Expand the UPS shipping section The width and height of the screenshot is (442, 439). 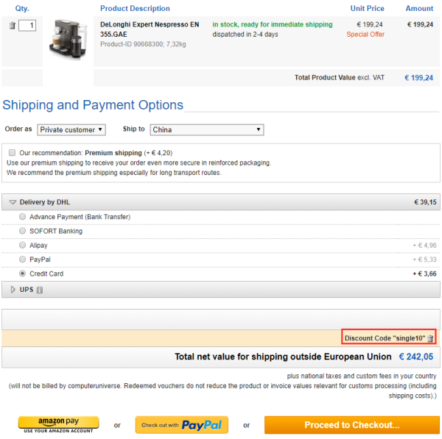[221, 290]
